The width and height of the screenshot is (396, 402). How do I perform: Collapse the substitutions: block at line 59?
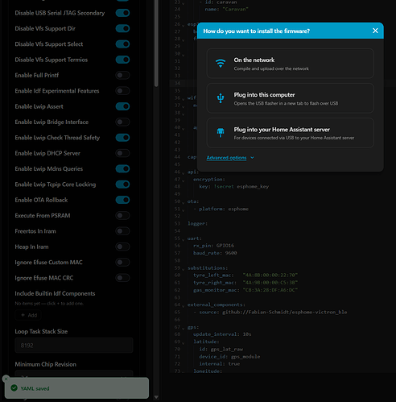coord(184,269)
